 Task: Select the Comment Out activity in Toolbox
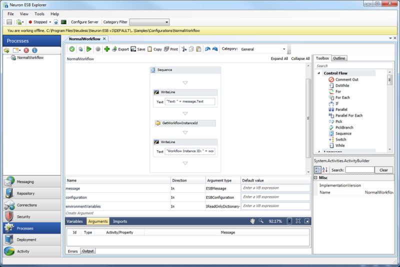(x=343, y=79)
